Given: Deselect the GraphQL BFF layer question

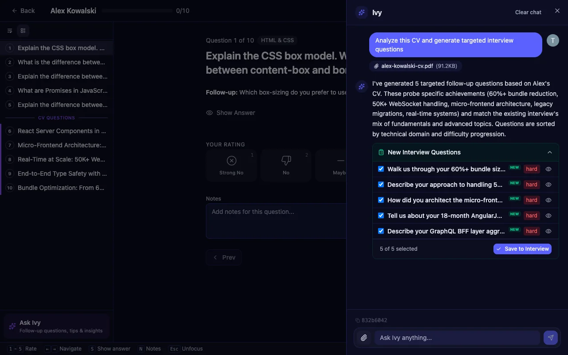Looking at the screenshot, I should [x=381, y=231].
